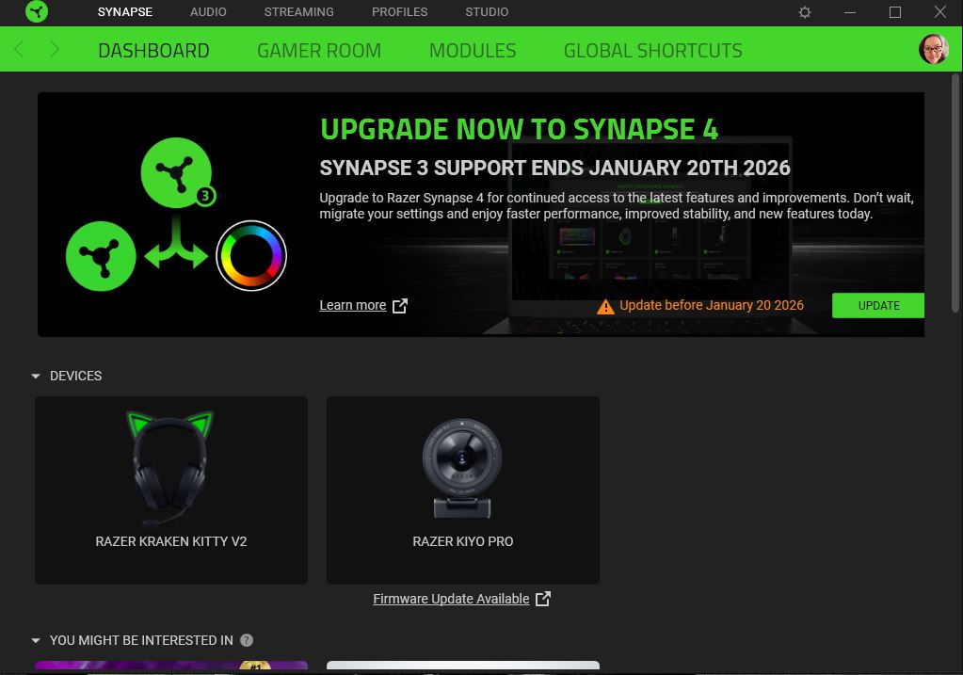Open the Razer Kraken Kitty V2 device card
The width and height of the screenshot is (963, 675).
(171, 490)
